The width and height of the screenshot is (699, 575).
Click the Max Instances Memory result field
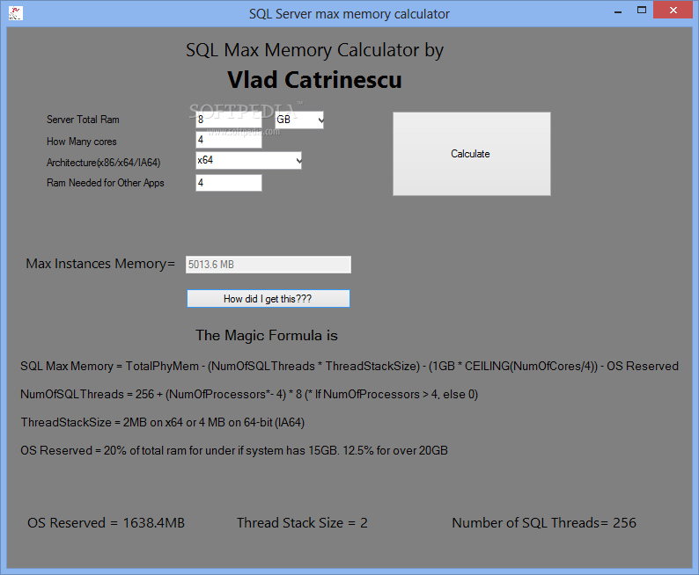(x=269, y=265)
